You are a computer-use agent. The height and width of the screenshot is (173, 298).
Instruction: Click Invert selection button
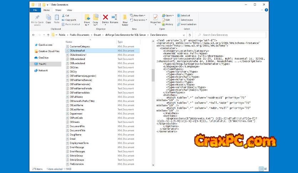(x=187, y=24)
